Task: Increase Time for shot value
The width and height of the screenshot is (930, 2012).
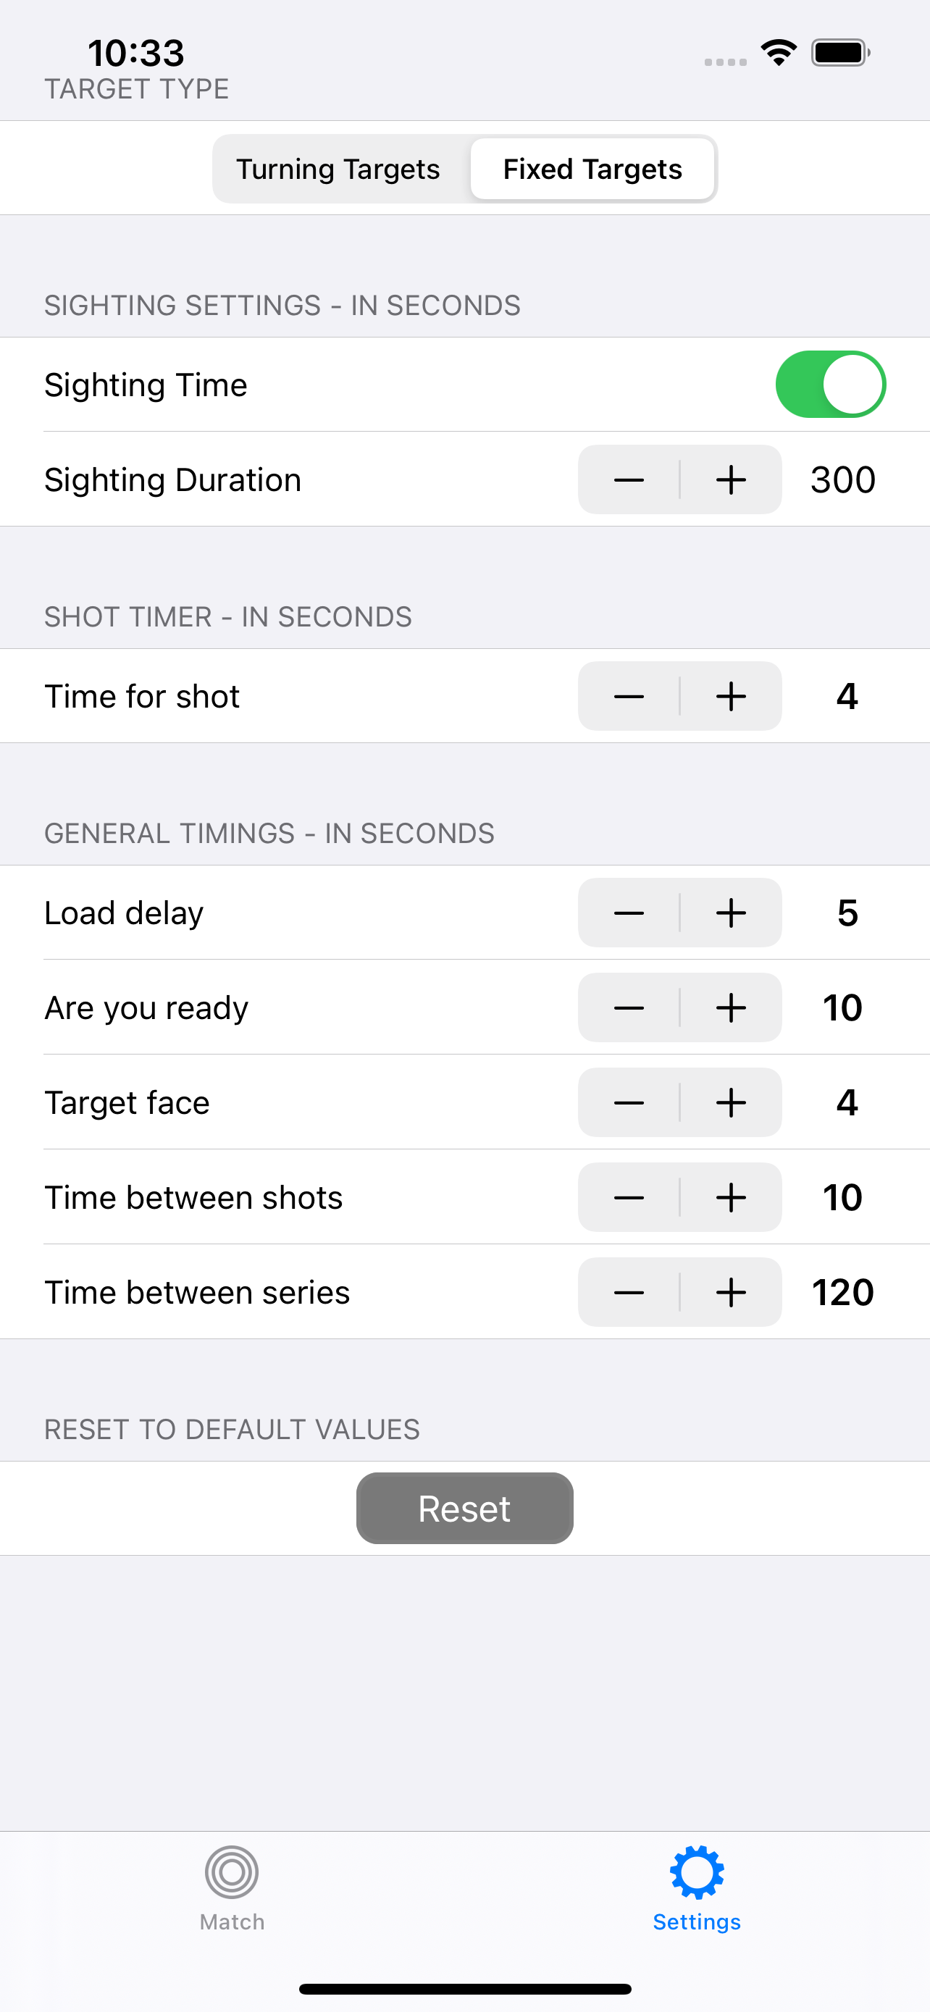Action: (x=731, y=696)
